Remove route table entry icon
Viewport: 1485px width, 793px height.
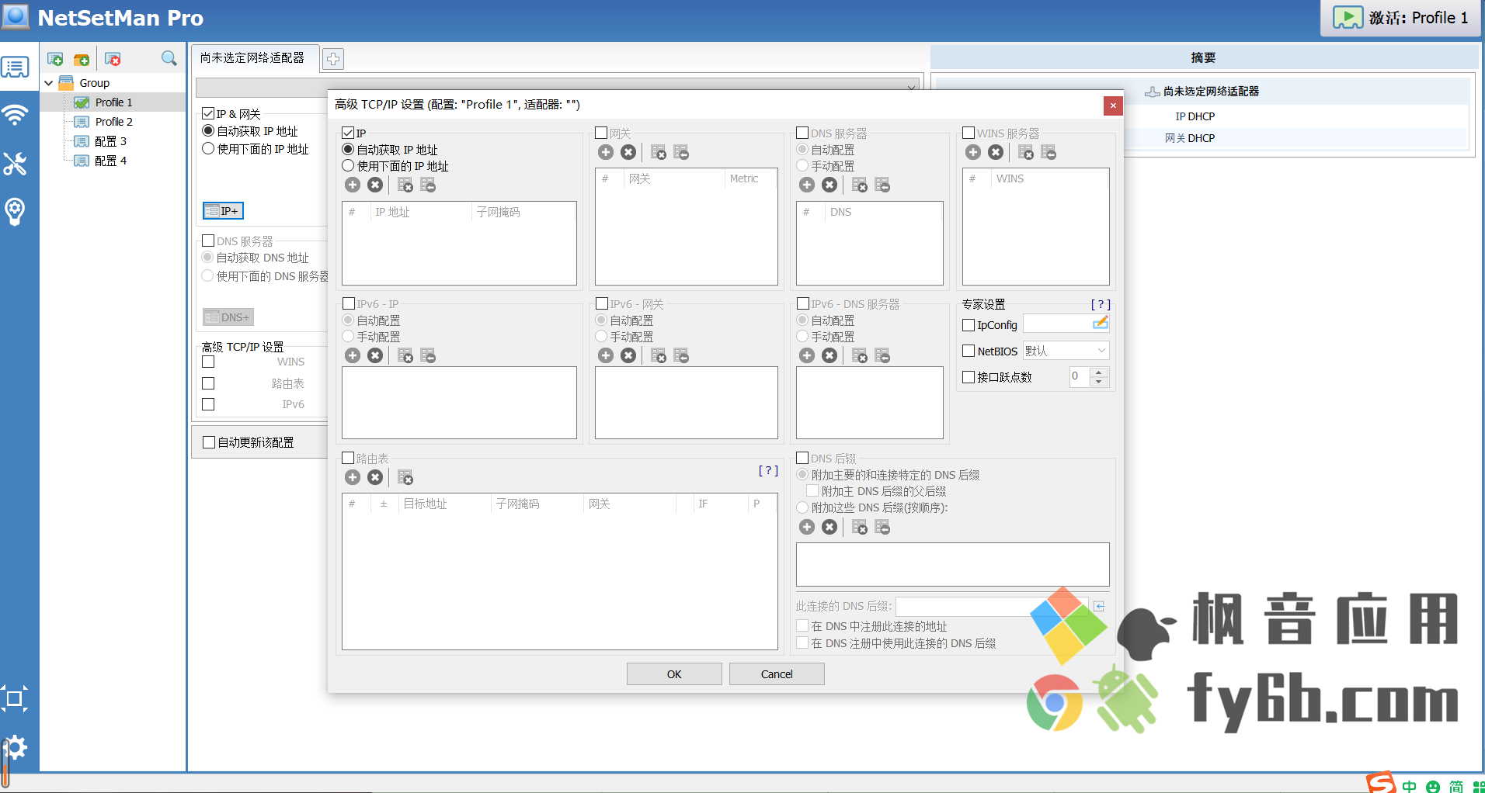[x=375, y=477]
